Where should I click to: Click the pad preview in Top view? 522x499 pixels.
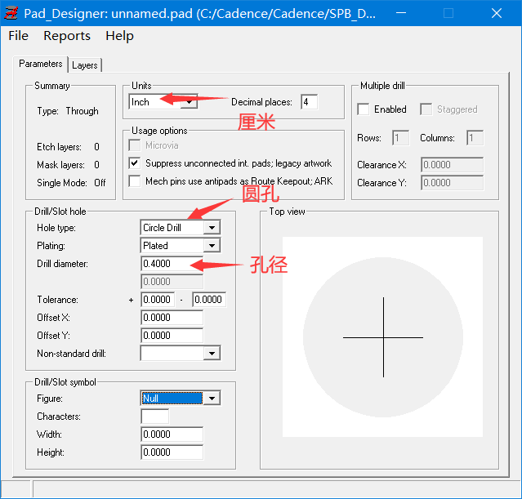click(x=382, y=336)
